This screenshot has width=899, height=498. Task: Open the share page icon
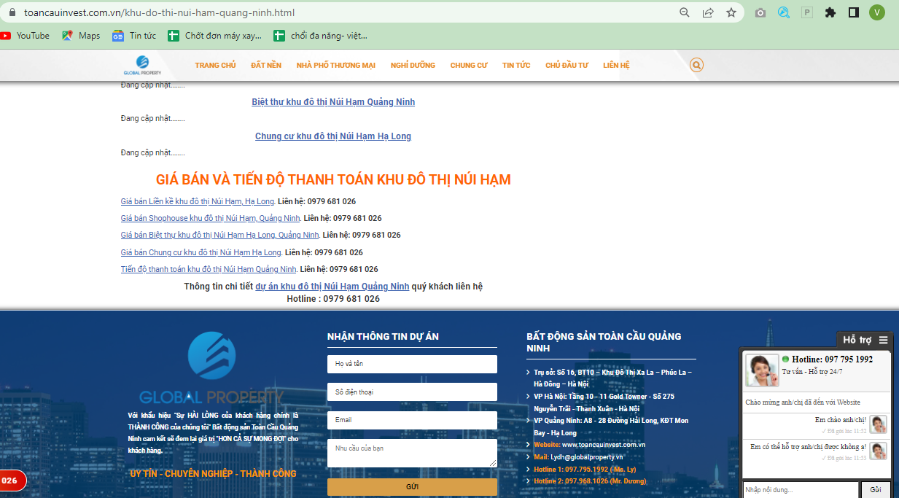707,12
